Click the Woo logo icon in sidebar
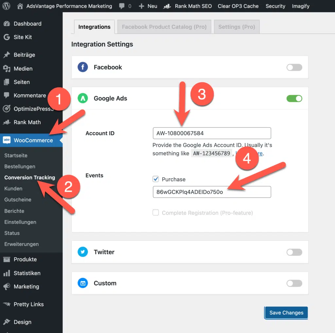 click(x=7, y=140)
